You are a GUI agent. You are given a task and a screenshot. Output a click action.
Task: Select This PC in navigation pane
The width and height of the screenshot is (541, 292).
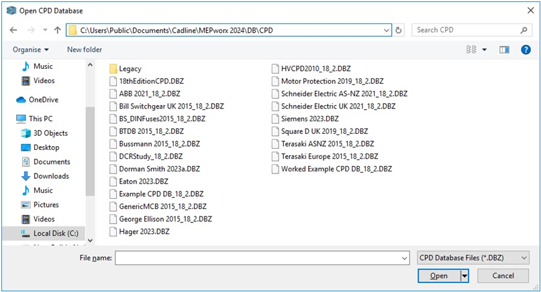coord(34,119)
